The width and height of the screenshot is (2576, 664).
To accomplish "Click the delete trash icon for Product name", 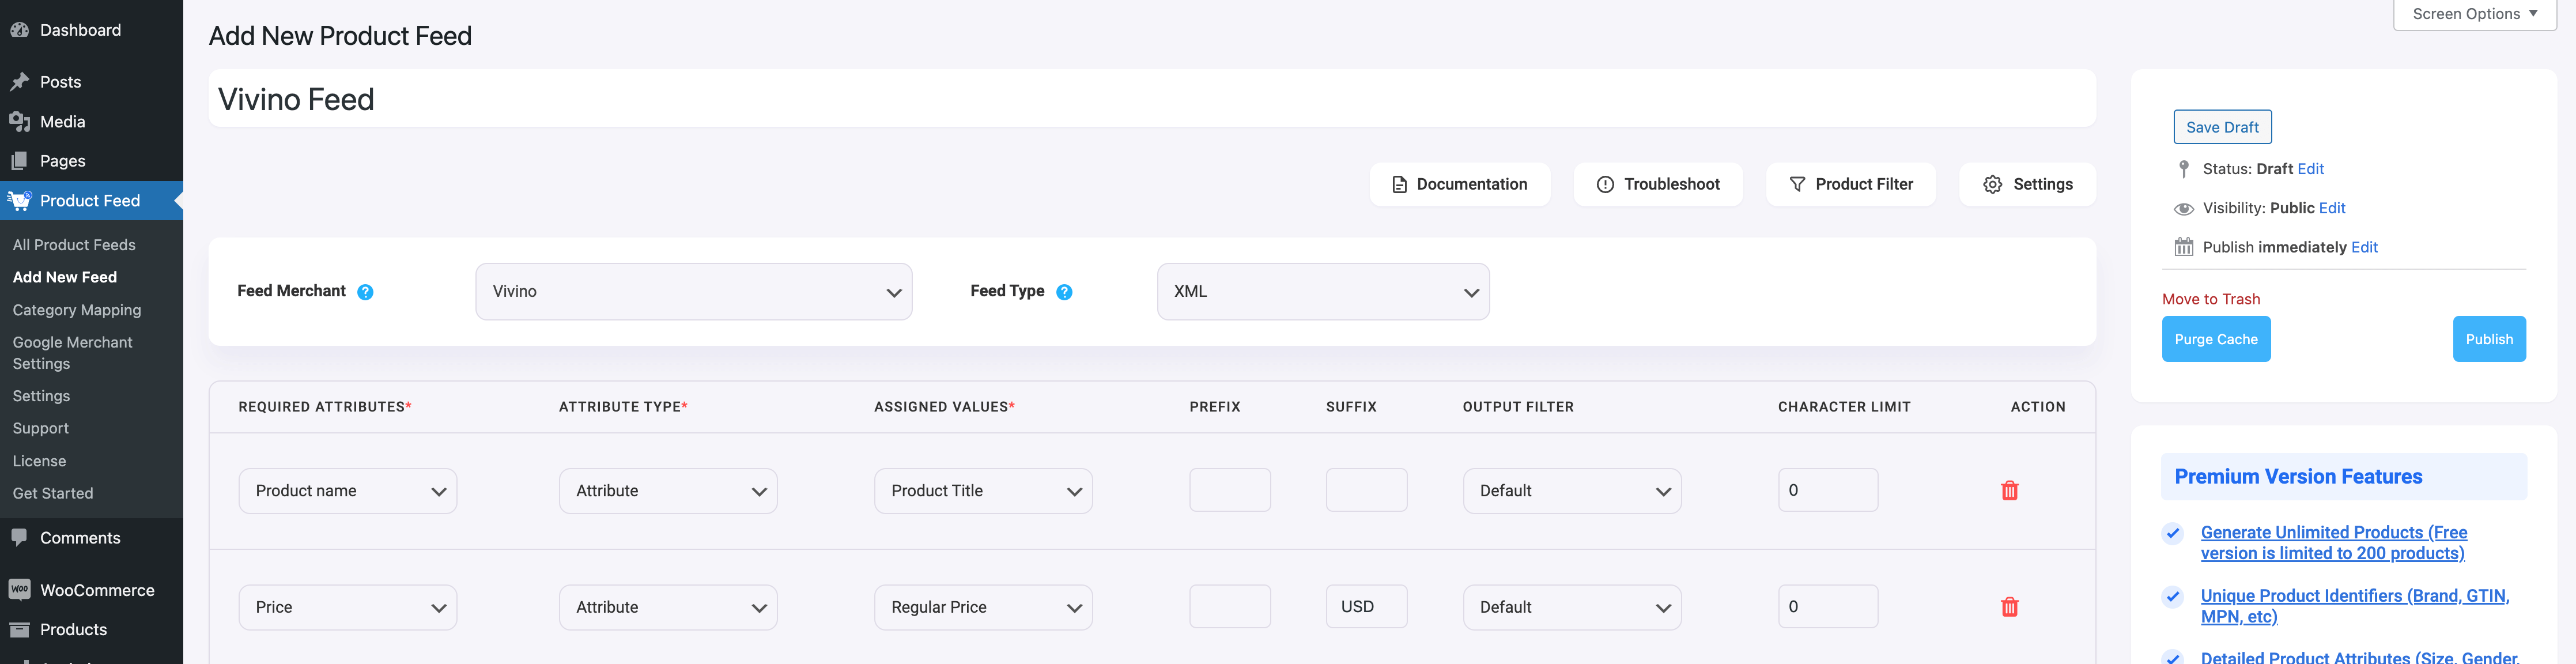I will click(2009, 490).
